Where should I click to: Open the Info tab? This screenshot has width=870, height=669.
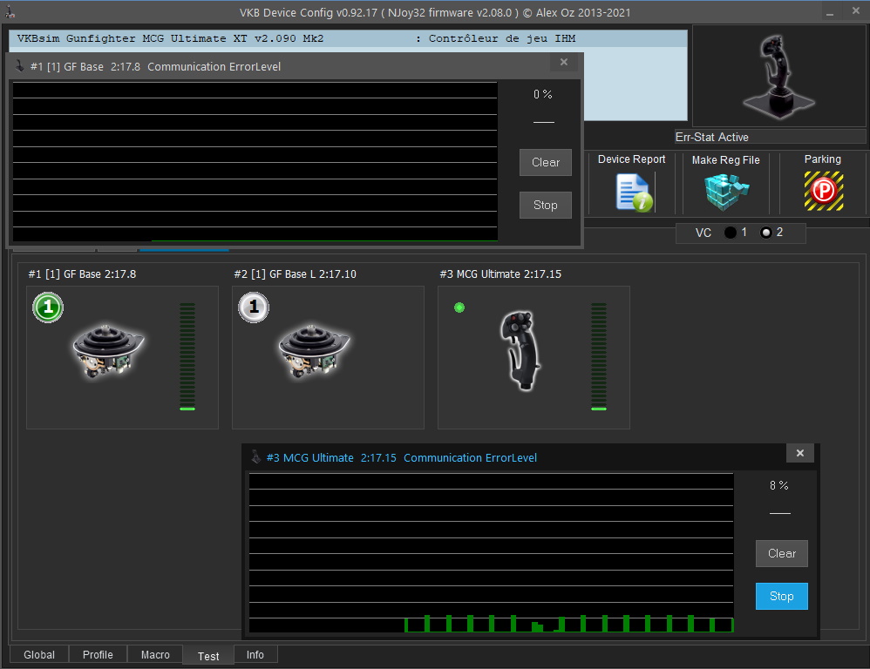click(x=255, y=654)
